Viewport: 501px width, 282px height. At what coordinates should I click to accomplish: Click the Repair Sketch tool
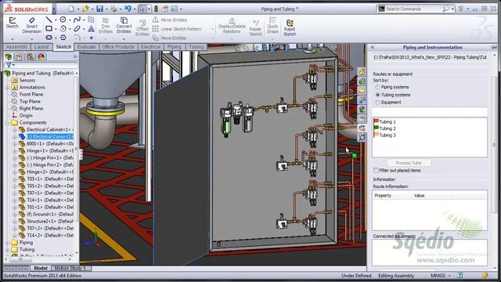(x=255, y=27)
